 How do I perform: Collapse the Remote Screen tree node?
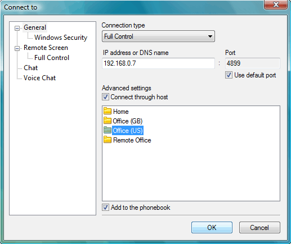point(17,48)
